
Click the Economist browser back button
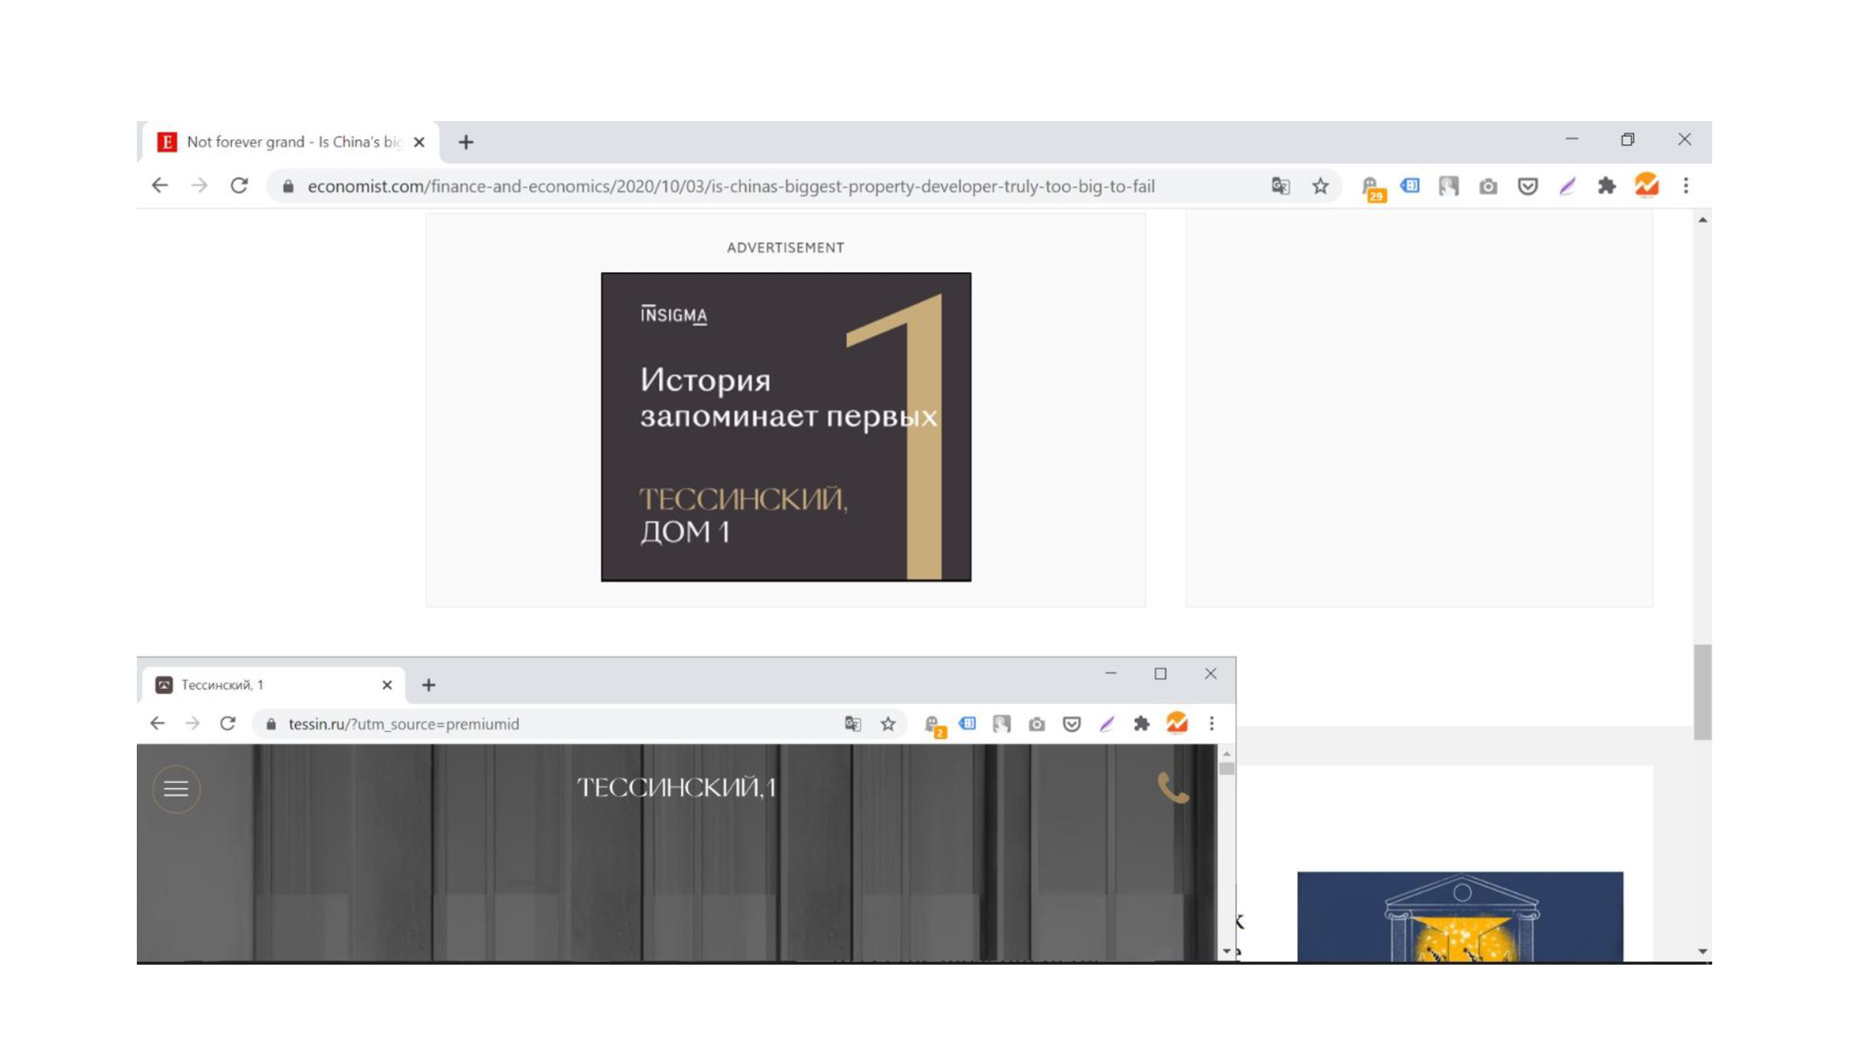coord(159,185)
